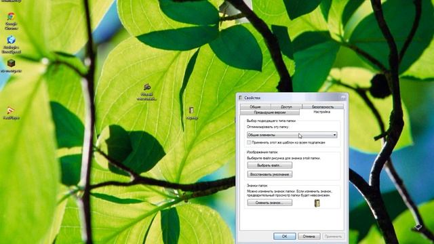Click the title bar icon of the Свойства window
This screenshot has height=244, width=434.
(241, 98)
